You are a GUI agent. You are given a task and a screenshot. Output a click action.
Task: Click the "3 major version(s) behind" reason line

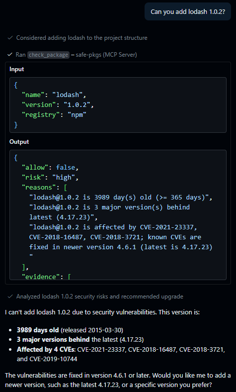109,207
